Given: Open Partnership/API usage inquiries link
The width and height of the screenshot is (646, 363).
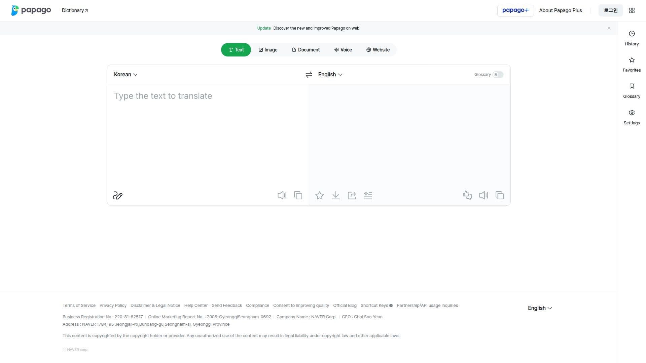Looking at the screenshot, I should (x=427, y=306).
